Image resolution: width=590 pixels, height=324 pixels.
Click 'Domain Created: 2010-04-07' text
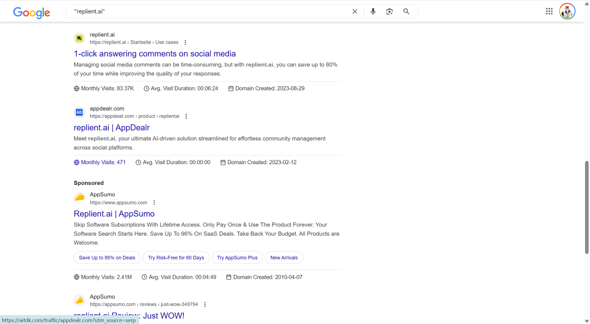click(x=268, y=277)
